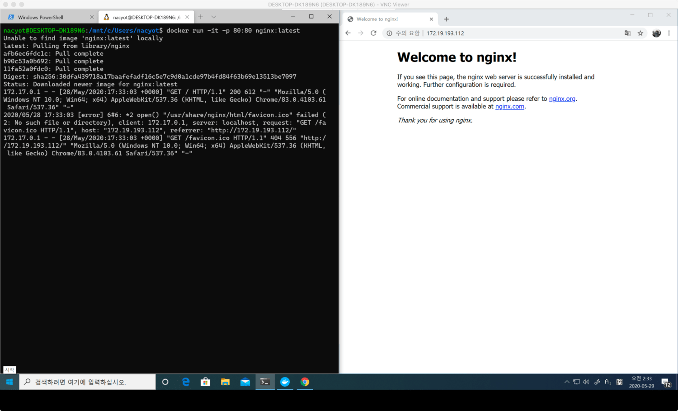Click the pen/ink tray icon
The image size is (678, 411).
[597, 382]
